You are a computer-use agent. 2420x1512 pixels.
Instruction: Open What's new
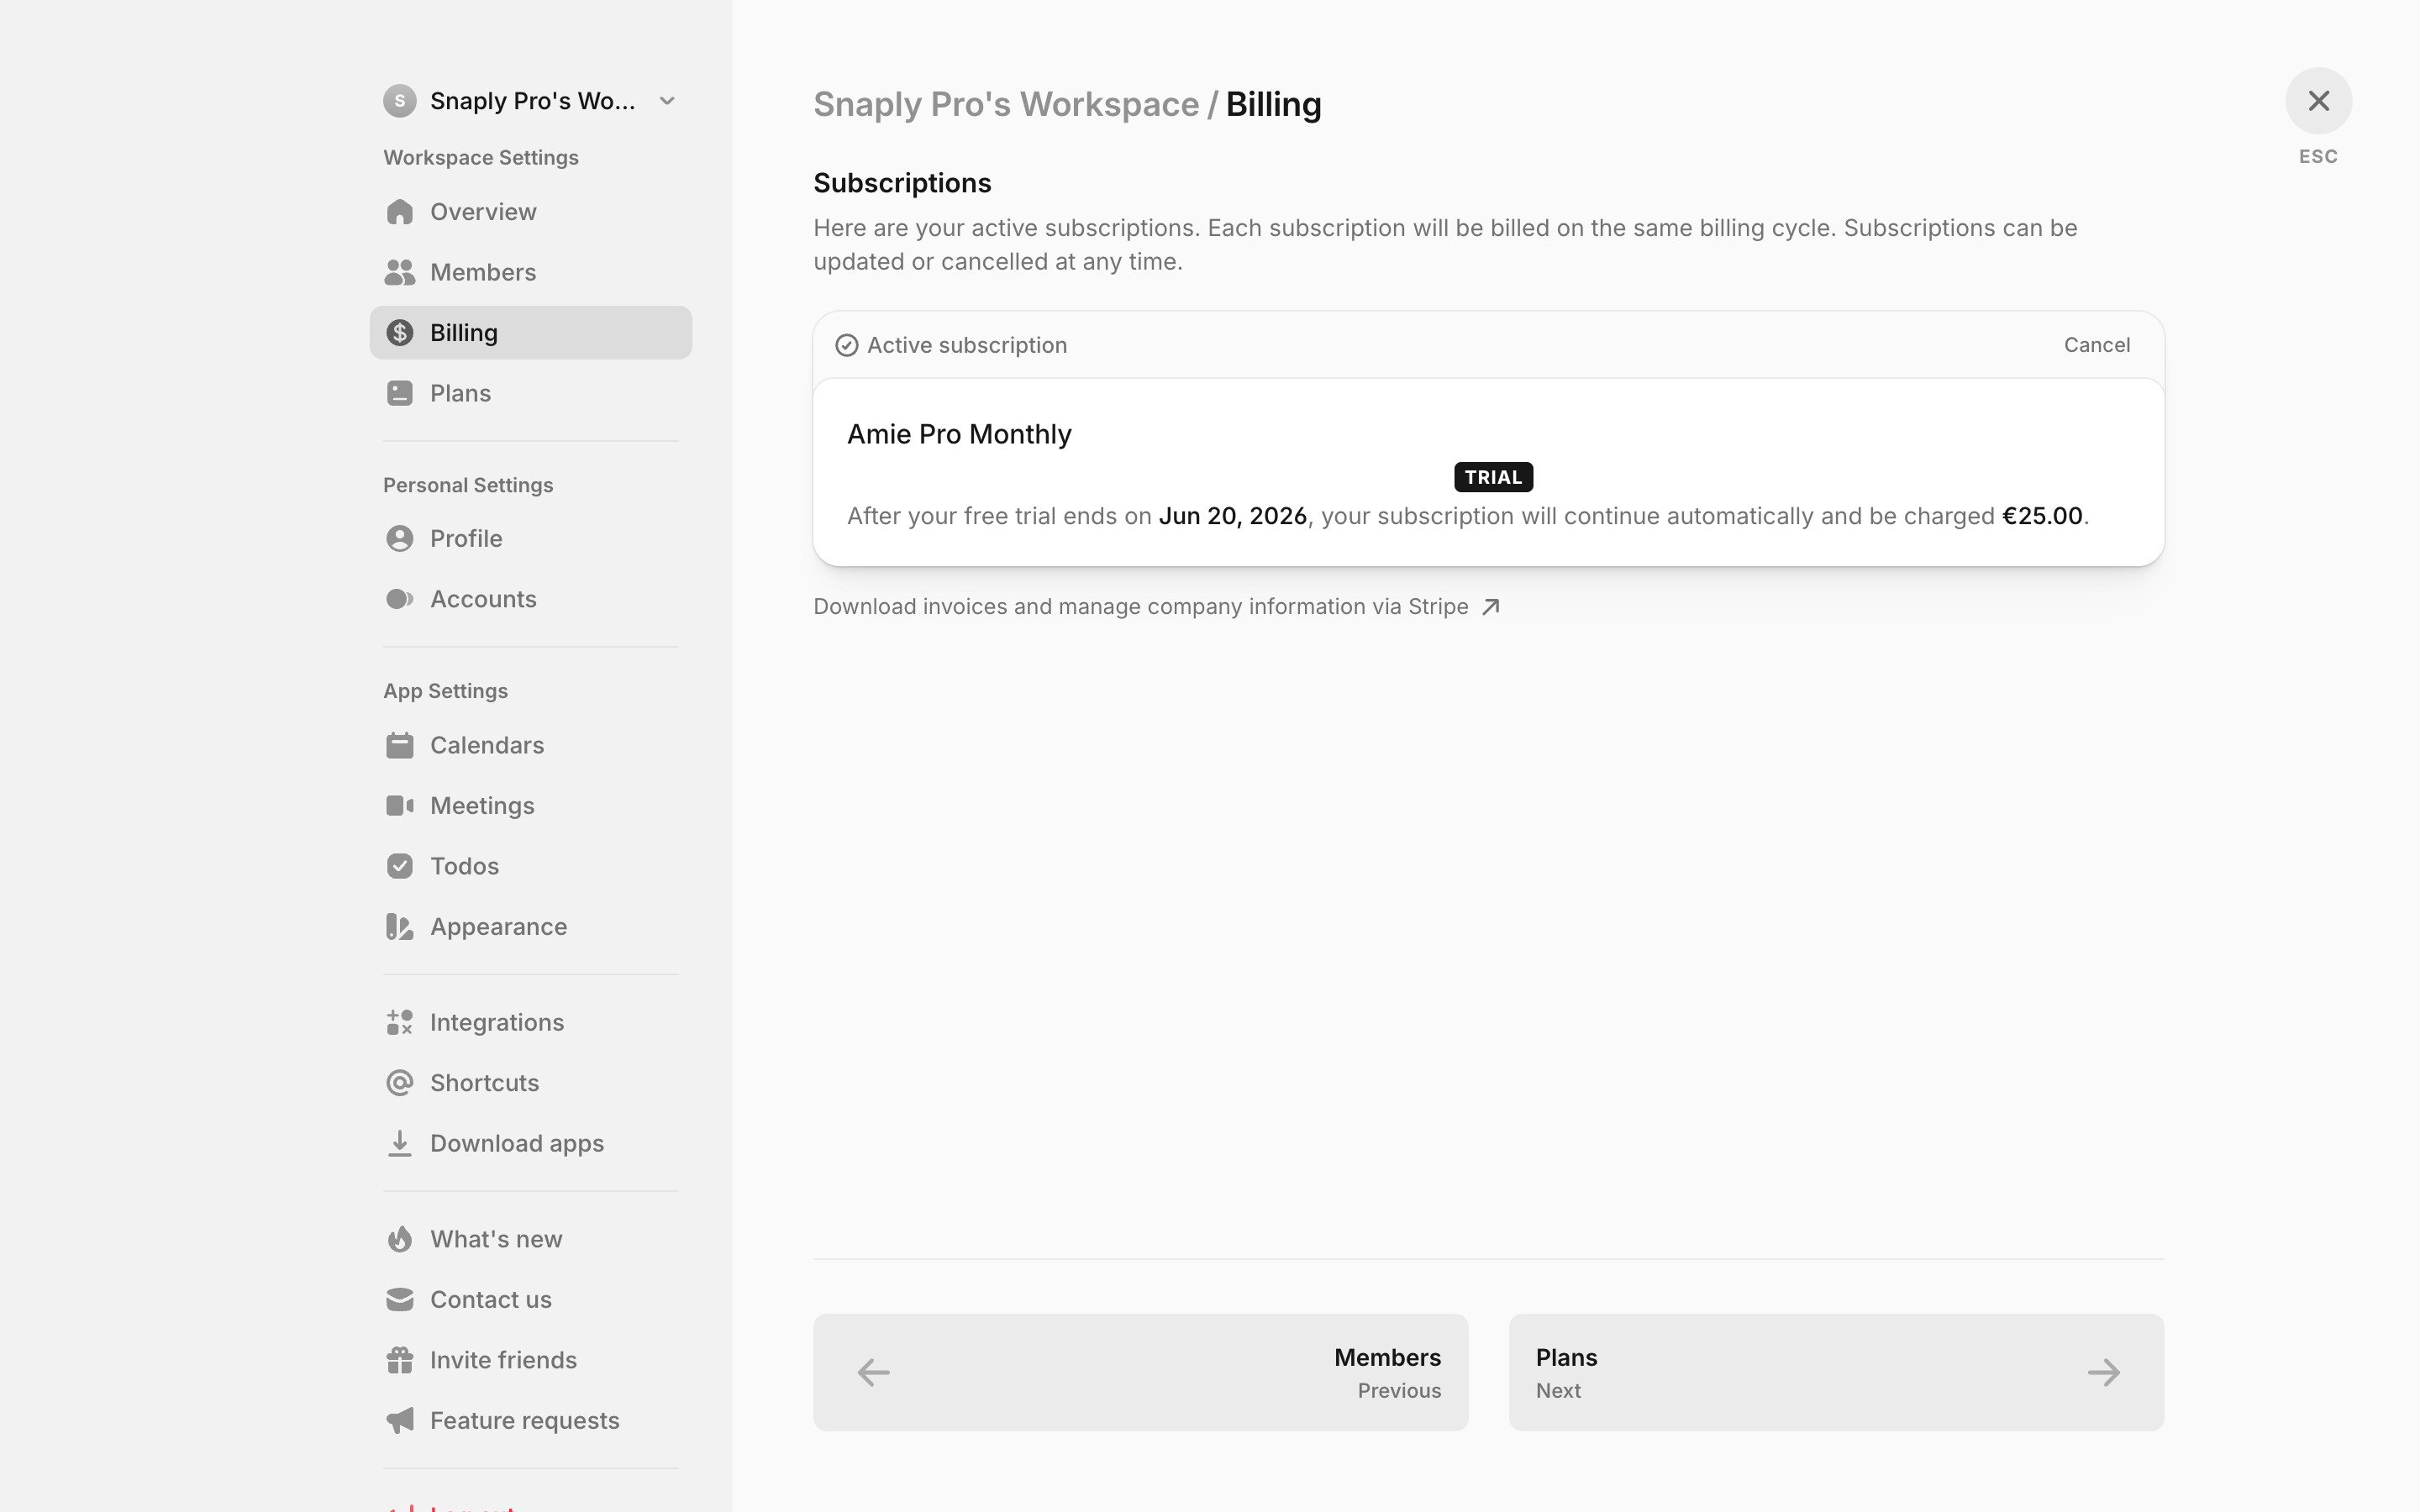click(531, 1239)
